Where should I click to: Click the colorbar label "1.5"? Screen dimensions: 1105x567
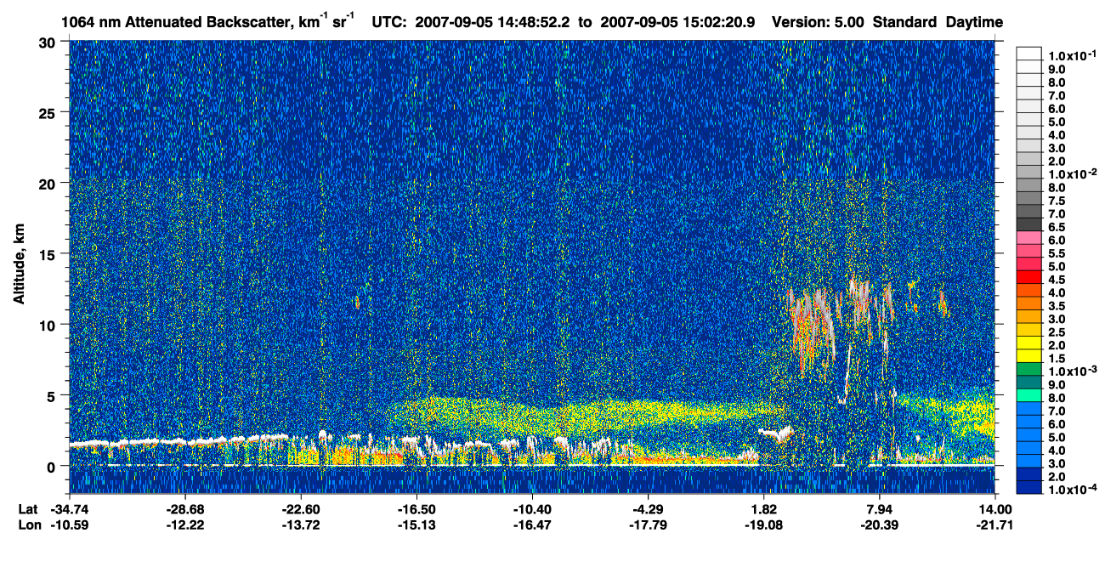(1057, 360)
